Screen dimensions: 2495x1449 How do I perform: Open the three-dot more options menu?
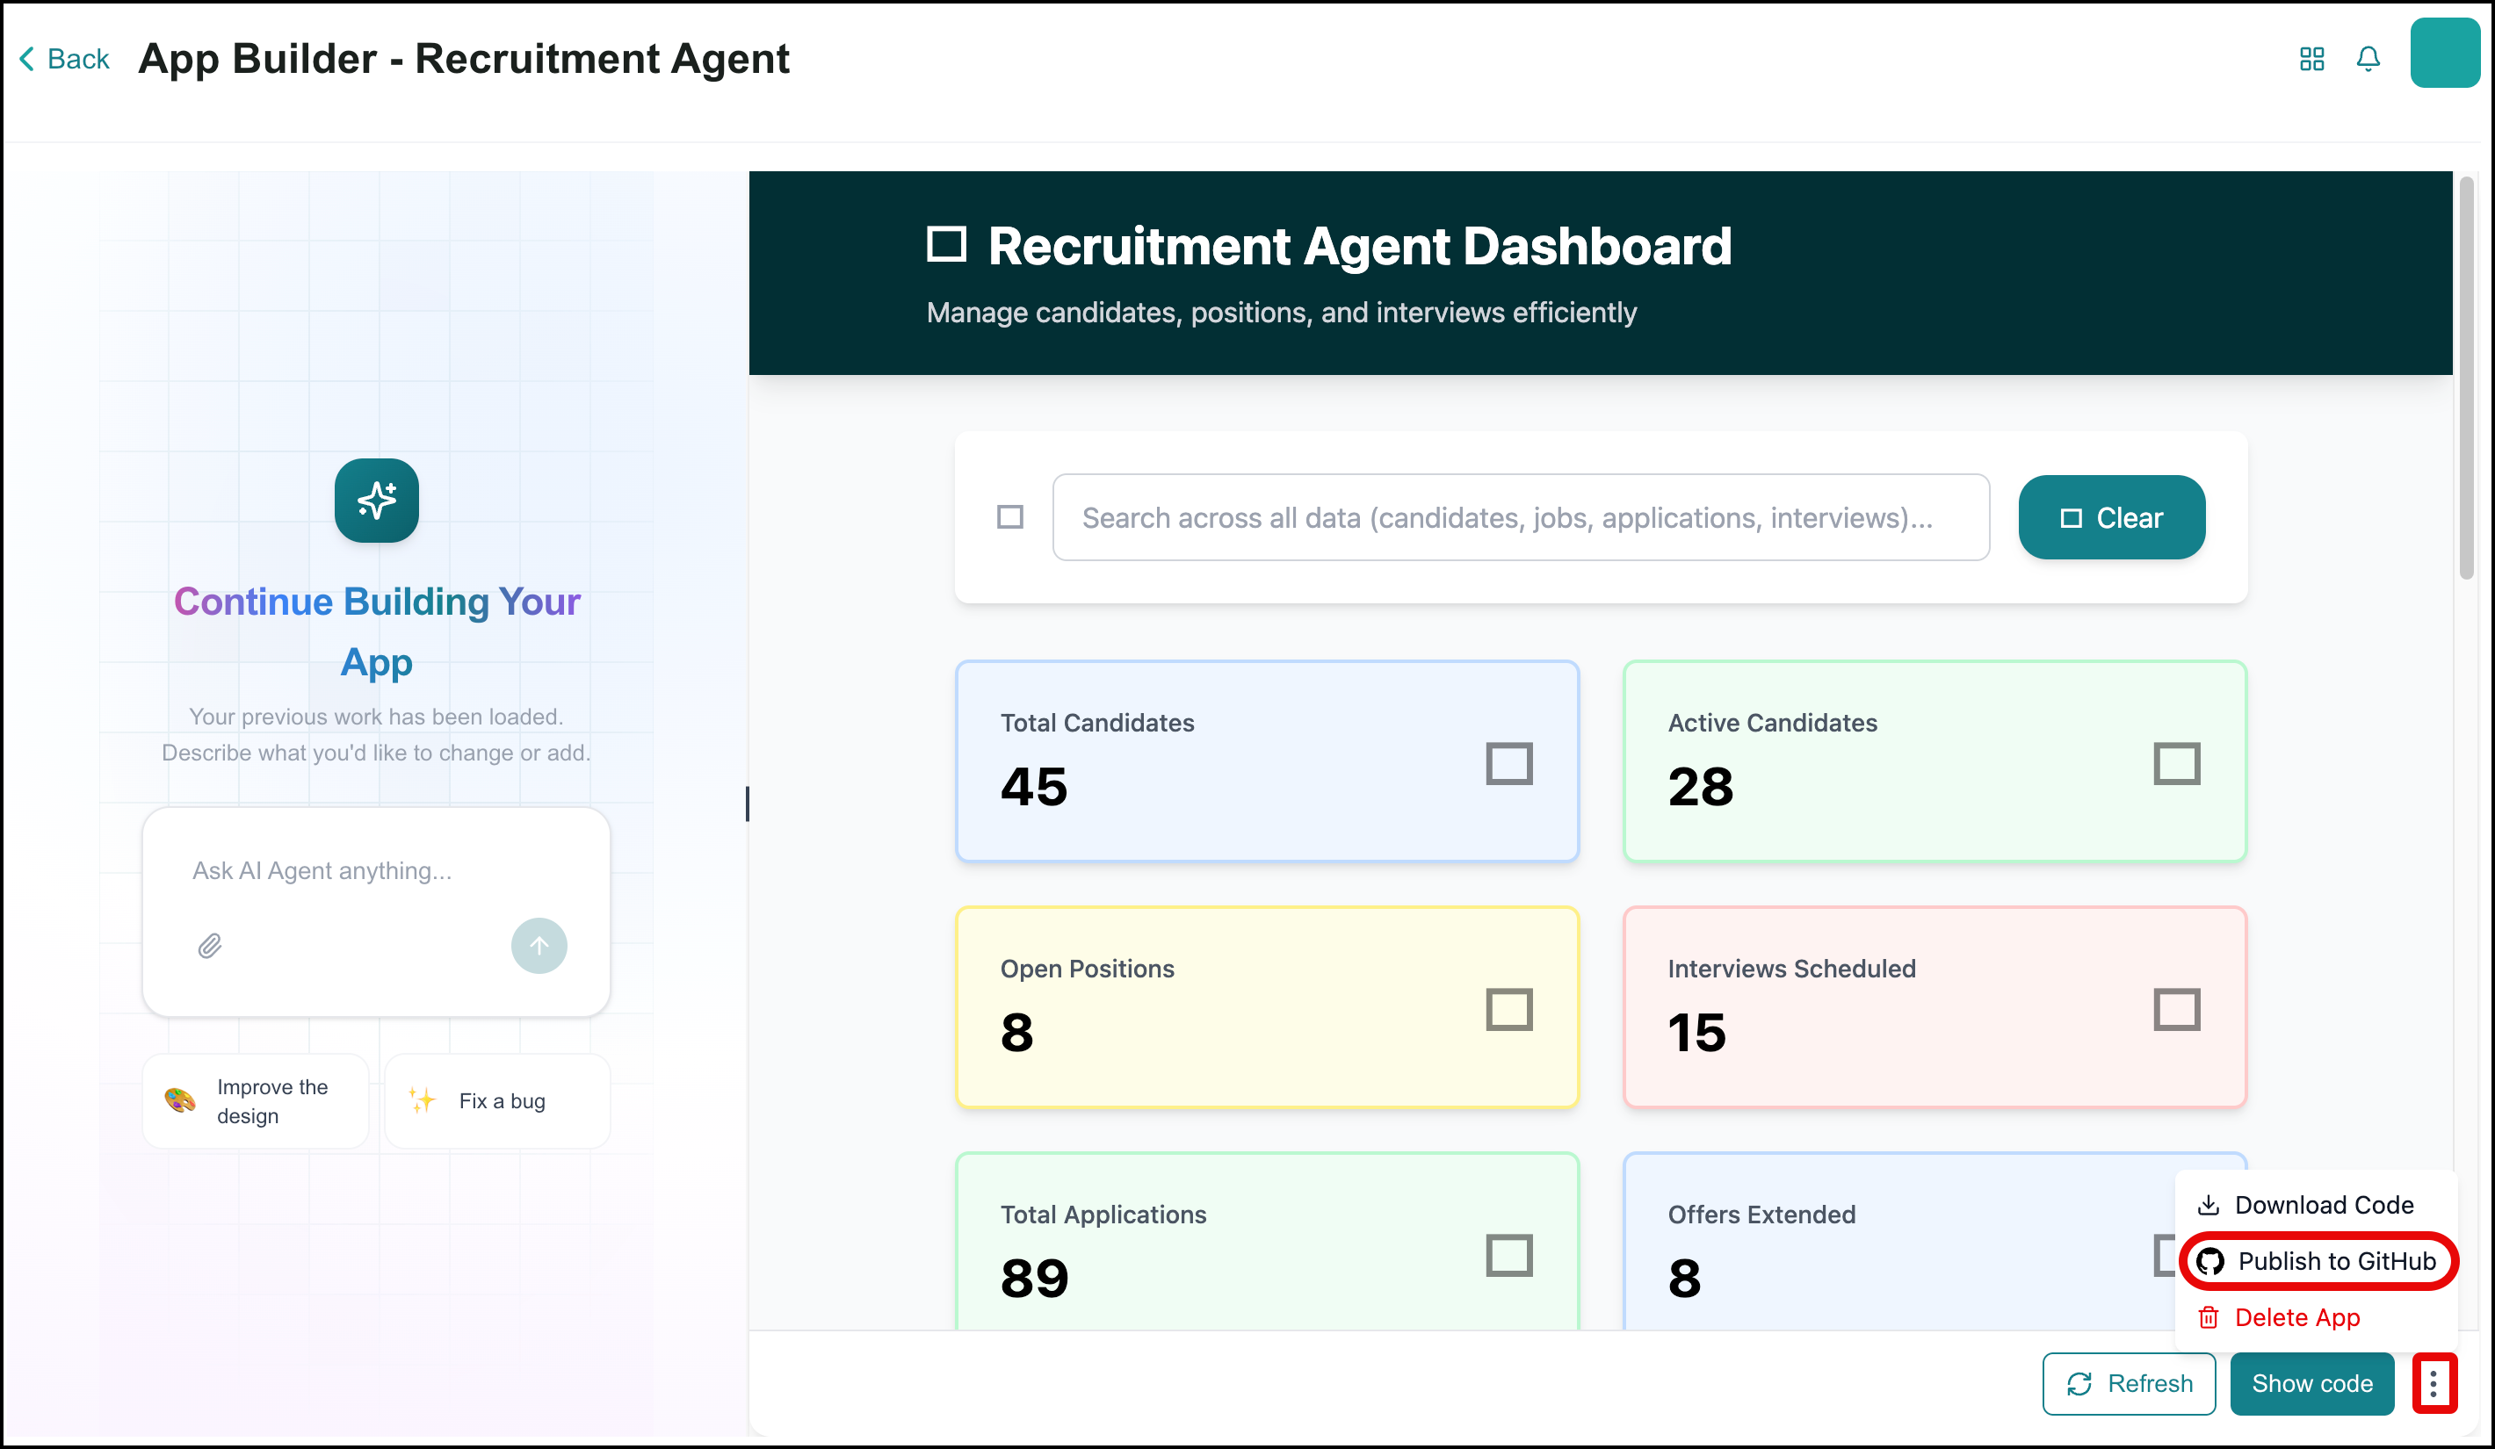[2434, 1382]
